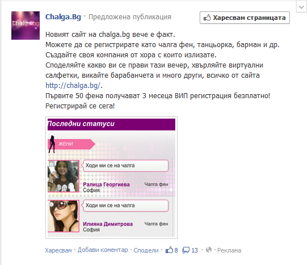308x265 pixels.
Task: Click Ралица Георгиева name in preview
Action: [106, 184]
